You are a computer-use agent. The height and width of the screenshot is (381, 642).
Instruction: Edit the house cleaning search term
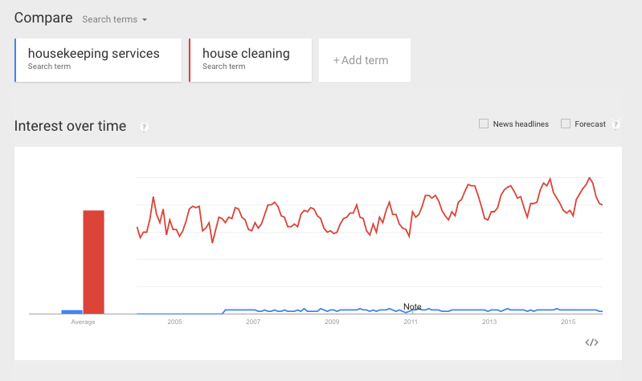coord(251,60)
